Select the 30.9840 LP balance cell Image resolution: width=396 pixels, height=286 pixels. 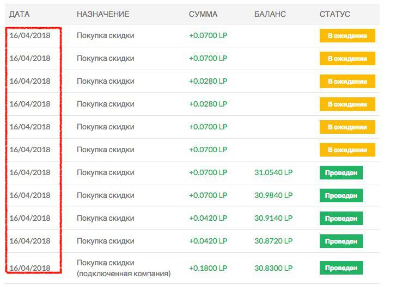tap(273, 195)
